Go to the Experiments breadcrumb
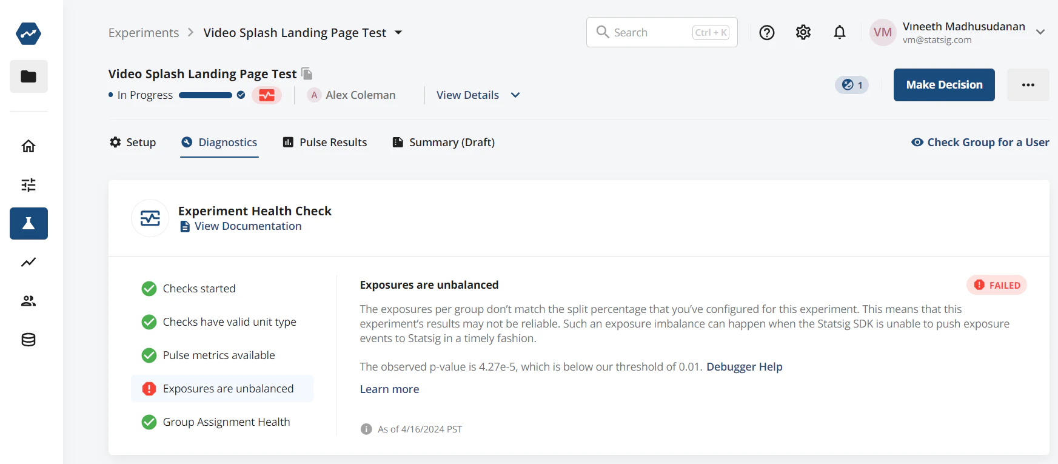 coord(144,33)
